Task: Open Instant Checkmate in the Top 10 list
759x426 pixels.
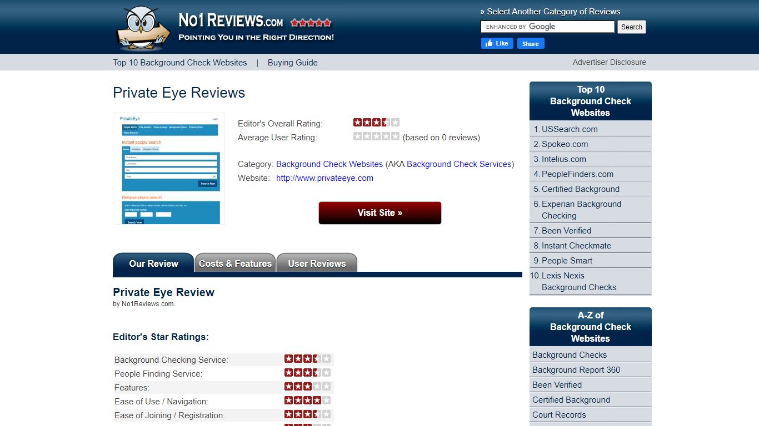Action: pos(576,246)
